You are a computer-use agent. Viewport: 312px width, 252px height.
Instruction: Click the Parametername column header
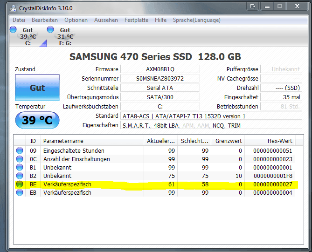[92, 141]
